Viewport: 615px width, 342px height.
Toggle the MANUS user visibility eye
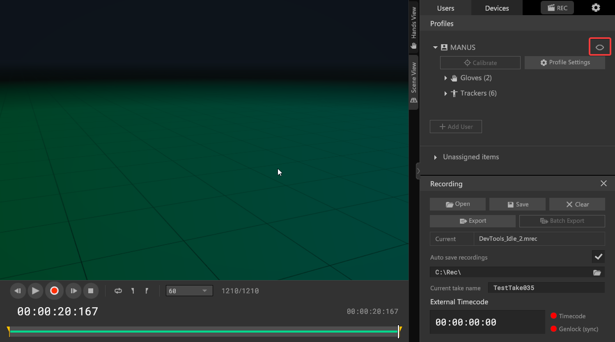pos(600,47)
